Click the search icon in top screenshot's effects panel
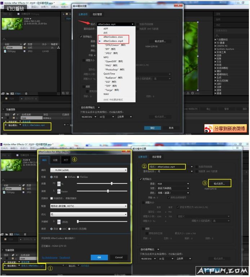 (217, 36)
